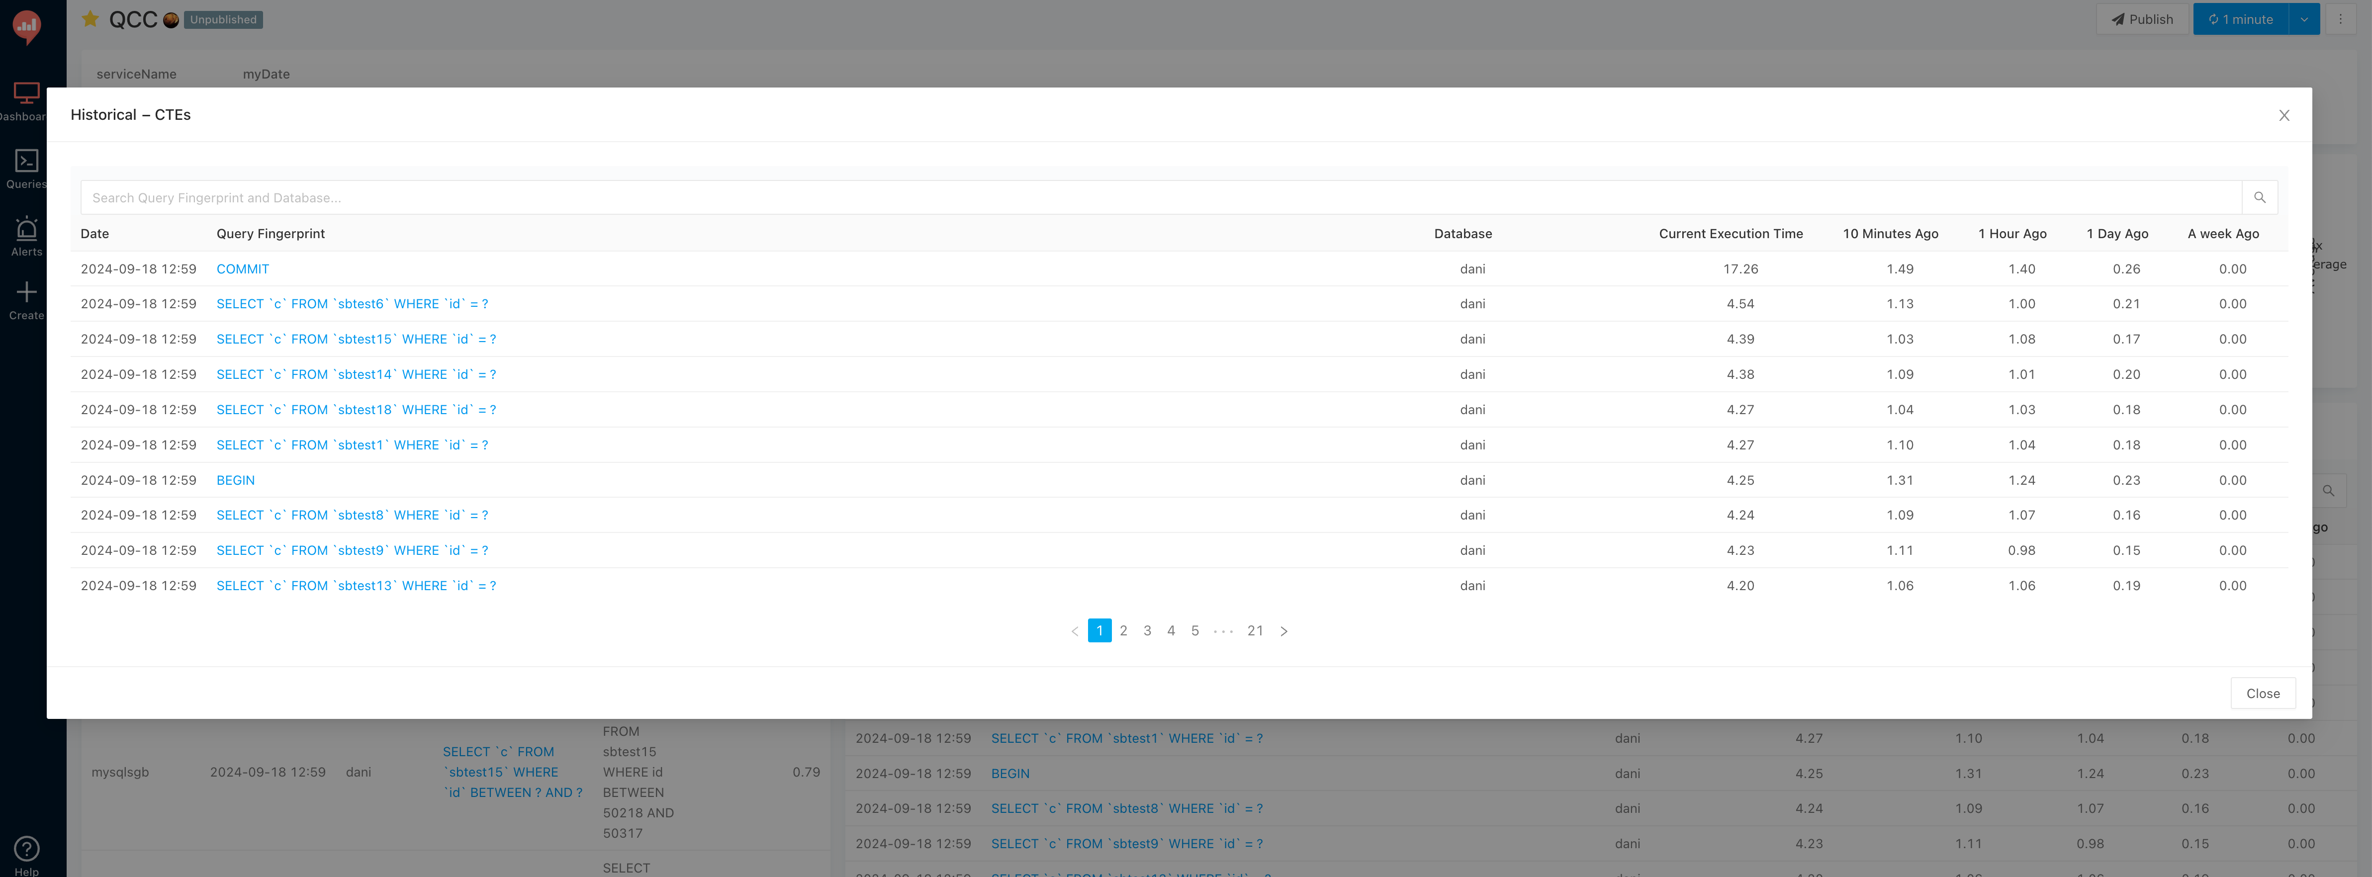Sort by the Query Fingerprint column header

271,234
